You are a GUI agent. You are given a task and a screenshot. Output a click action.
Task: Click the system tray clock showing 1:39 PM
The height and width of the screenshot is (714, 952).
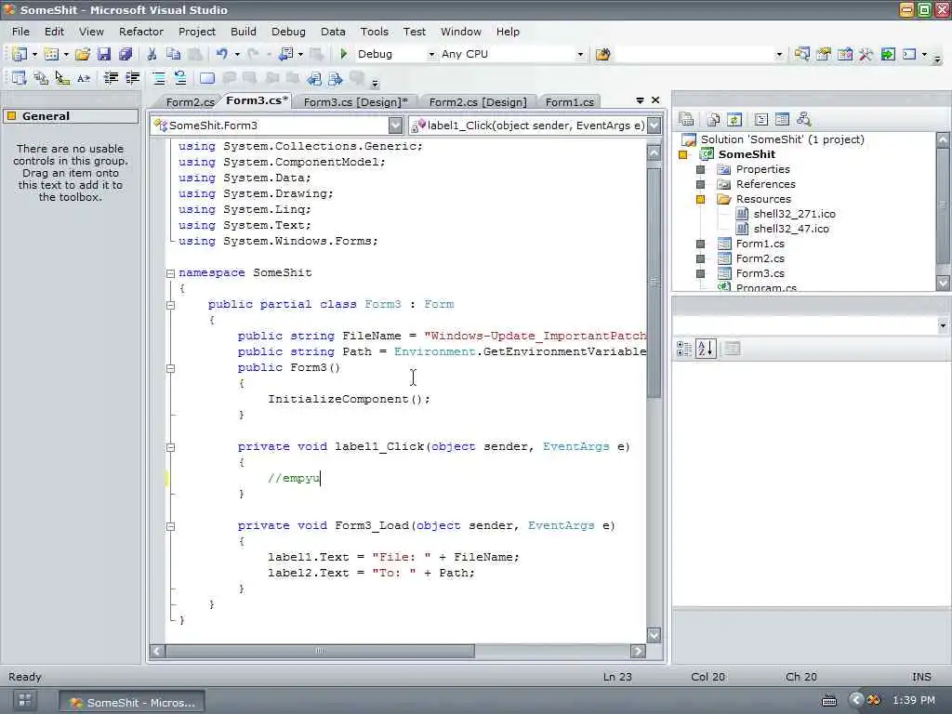pos(914,700)
